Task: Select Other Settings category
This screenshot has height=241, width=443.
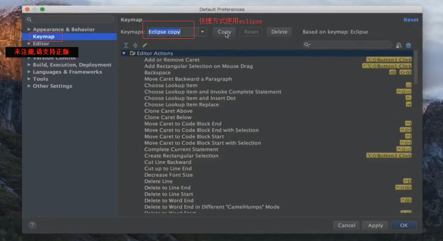Action: 53,86
